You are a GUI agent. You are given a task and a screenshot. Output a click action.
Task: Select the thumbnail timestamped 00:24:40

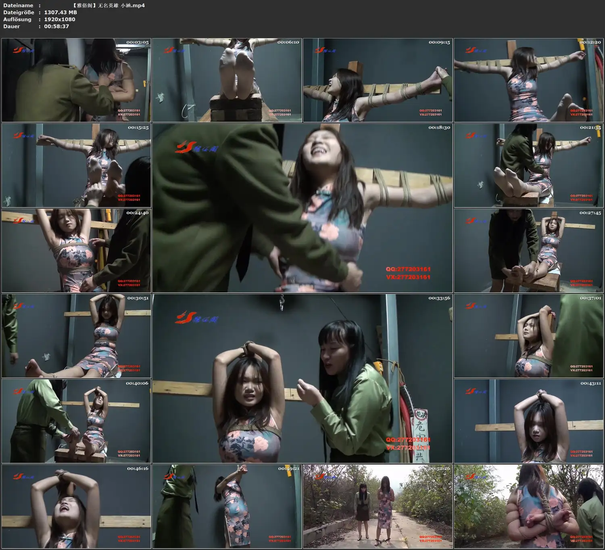76,251
